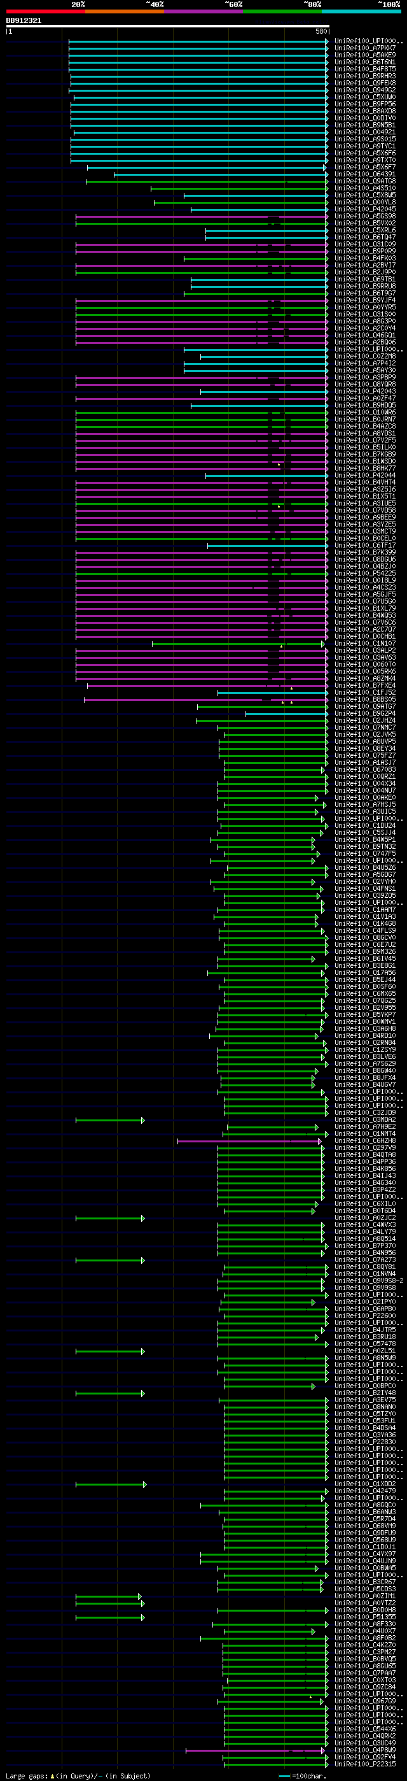407x1781 pixels.
Task: Click the green alignment bar for UniRef100_Q00YL8
Action: pos(241,202)
